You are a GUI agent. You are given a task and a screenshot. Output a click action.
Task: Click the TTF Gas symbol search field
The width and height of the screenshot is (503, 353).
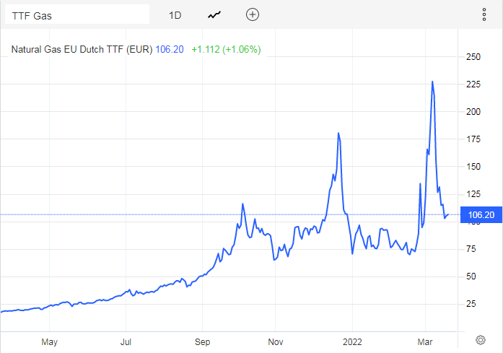77,14
